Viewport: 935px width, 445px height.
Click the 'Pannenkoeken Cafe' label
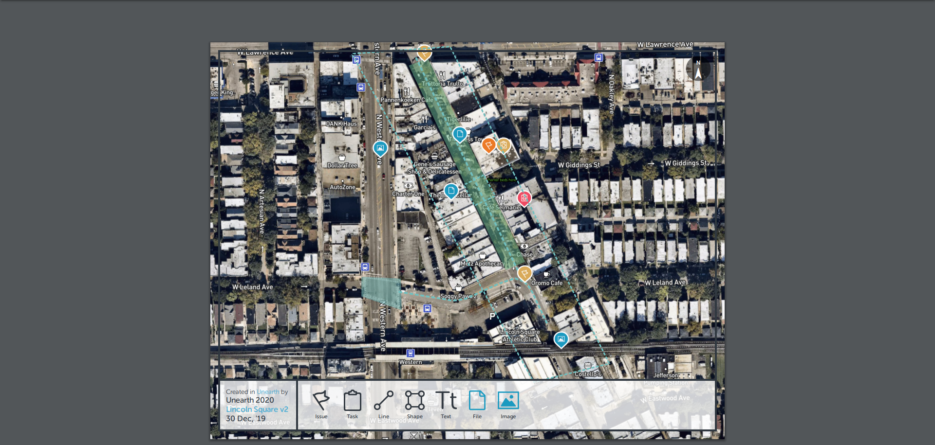407,100
